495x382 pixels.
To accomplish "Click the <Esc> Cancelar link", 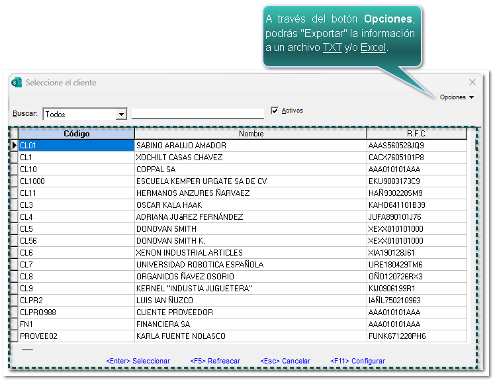I will point(285,361).
